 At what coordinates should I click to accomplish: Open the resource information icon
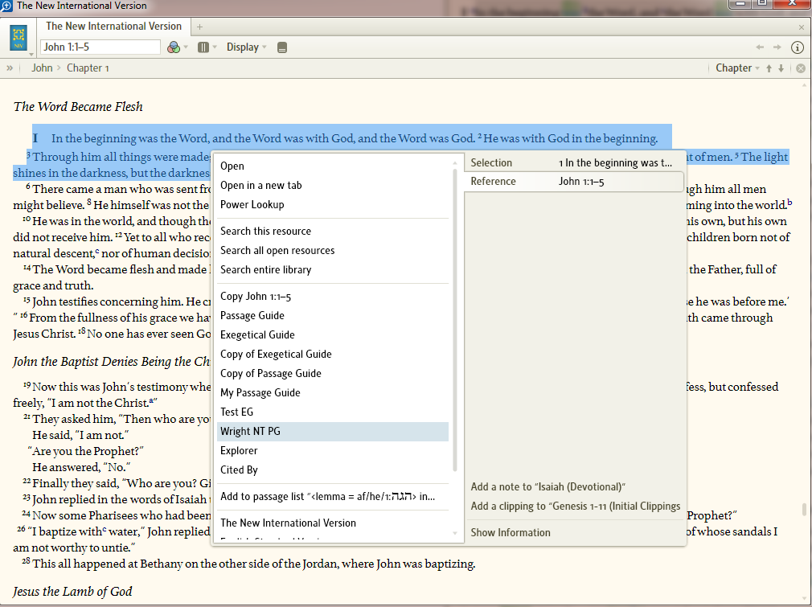click(x=798, y=47)
